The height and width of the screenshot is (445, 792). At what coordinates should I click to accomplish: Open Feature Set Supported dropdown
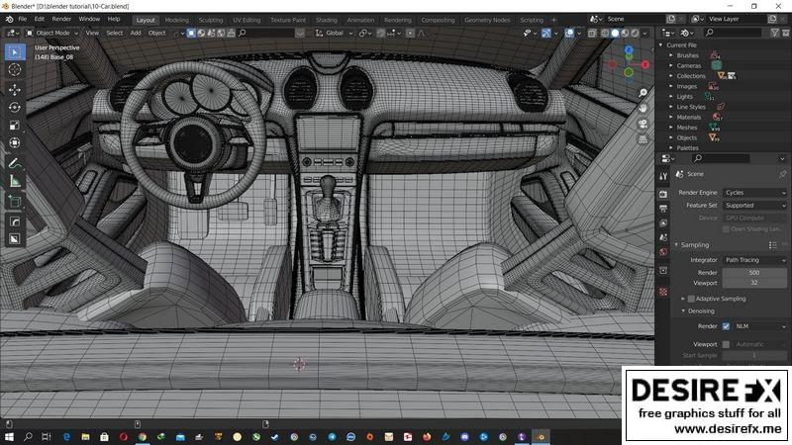pos(754,206)
